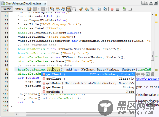Click the Last Edit toolbar icon

29,9
